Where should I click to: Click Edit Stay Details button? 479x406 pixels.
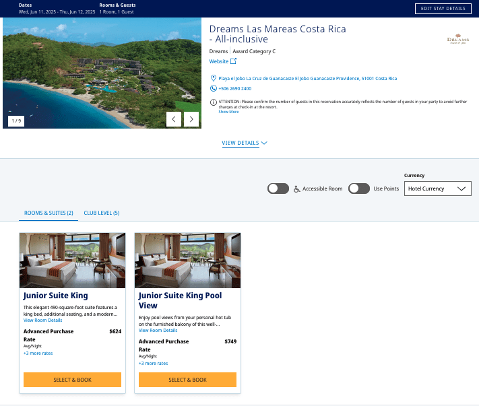tap(443, 9)
